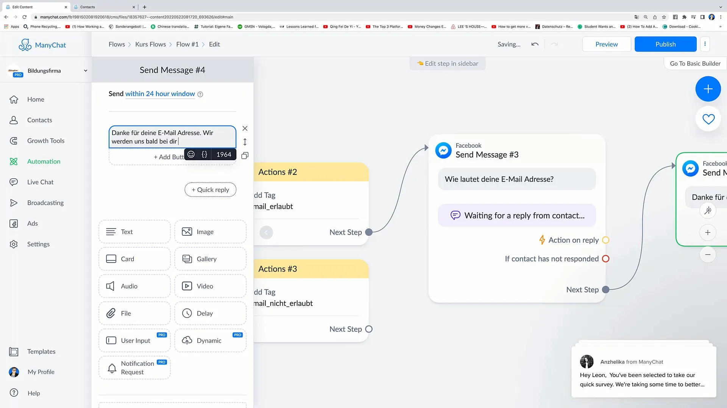Insert custom field with curly braces icon

click(204, 155)
